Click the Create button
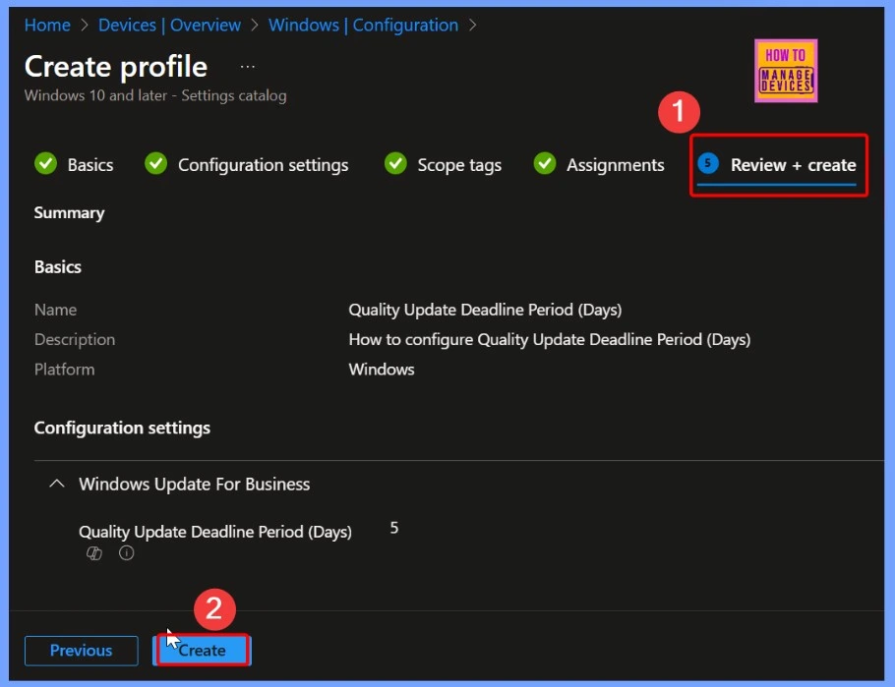This screenshot has width=895, height=687. 202,651
